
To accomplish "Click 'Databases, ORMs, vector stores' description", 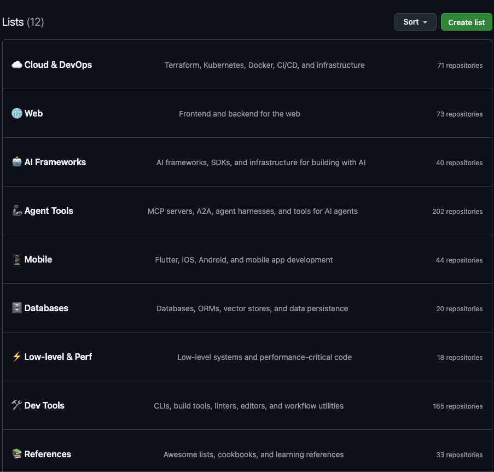I will pyautogui.click(x=252, y=308).
